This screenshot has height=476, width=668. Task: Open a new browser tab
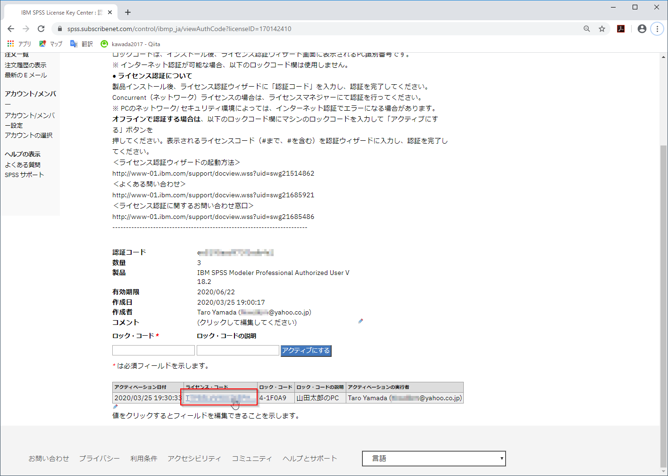[128, 12]
